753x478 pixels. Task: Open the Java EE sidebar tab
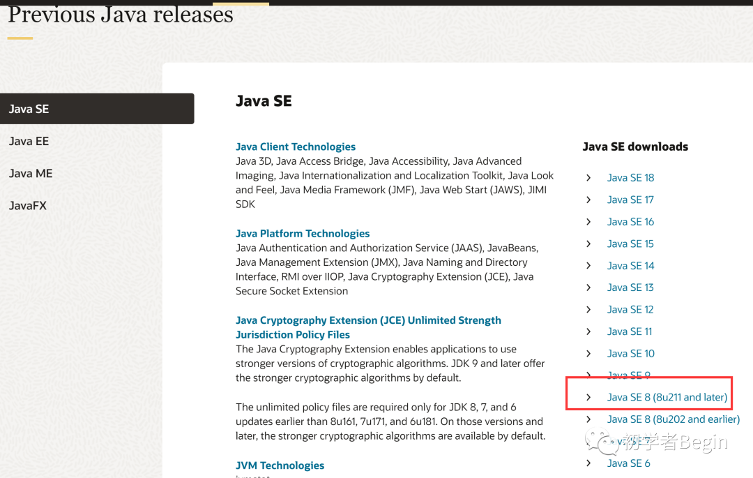pos(29,141)
